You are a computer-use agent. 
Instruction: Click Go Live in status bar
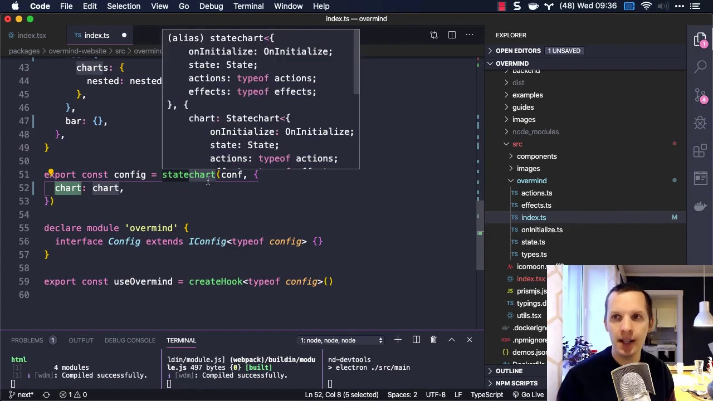pyautogui.click(x=528, y=395)
